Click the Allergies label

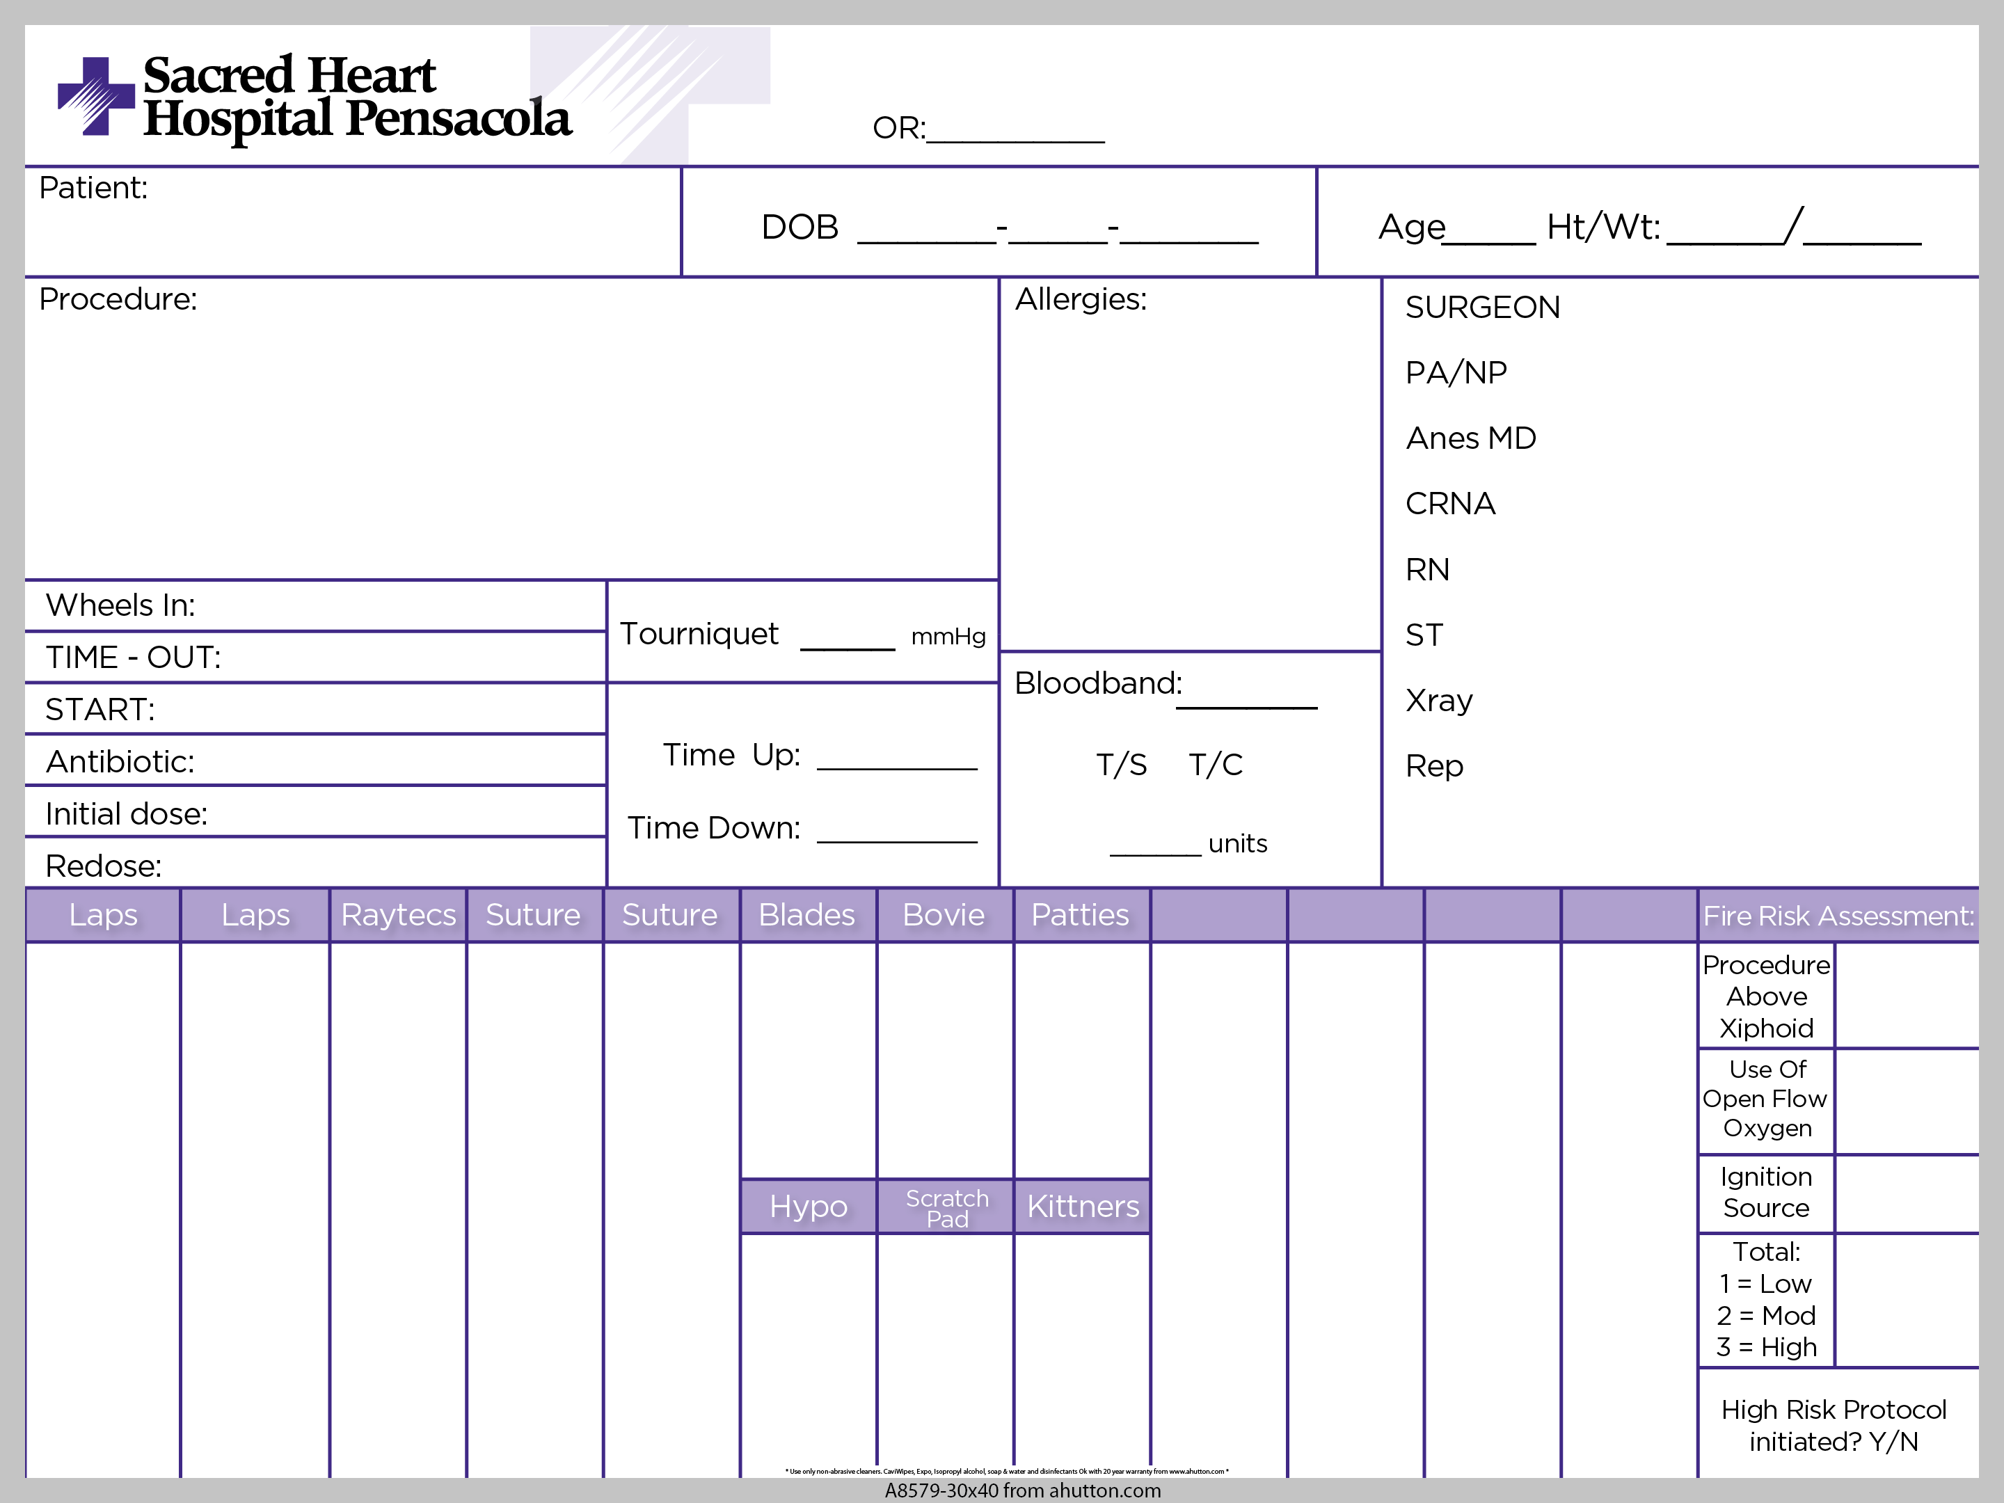pyautogui.click(x=1081, y=299)
